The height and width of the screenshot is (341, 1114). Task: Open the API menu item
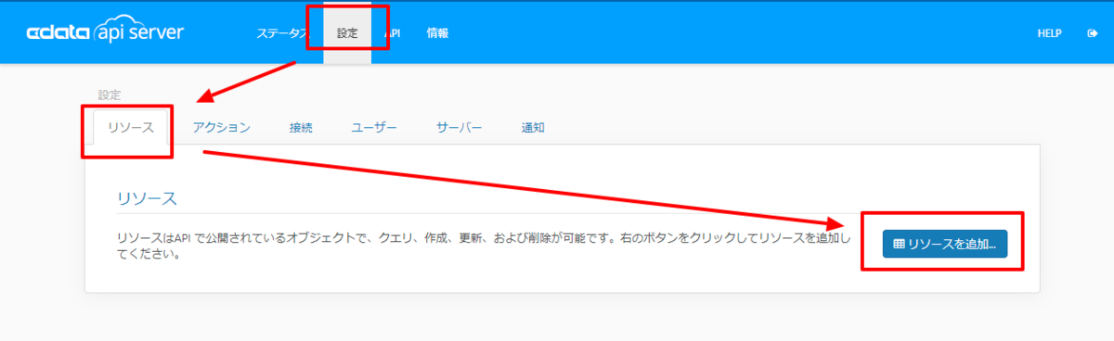pyautogui.click(x=393, y=33)
